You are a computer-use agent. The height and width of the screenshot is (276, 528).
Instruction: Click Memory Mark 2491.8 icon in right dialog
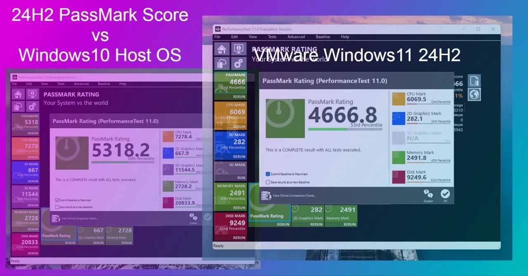pos(398,157)
